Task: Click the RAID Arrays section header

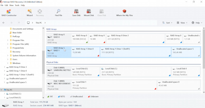Action: [52, 29]
